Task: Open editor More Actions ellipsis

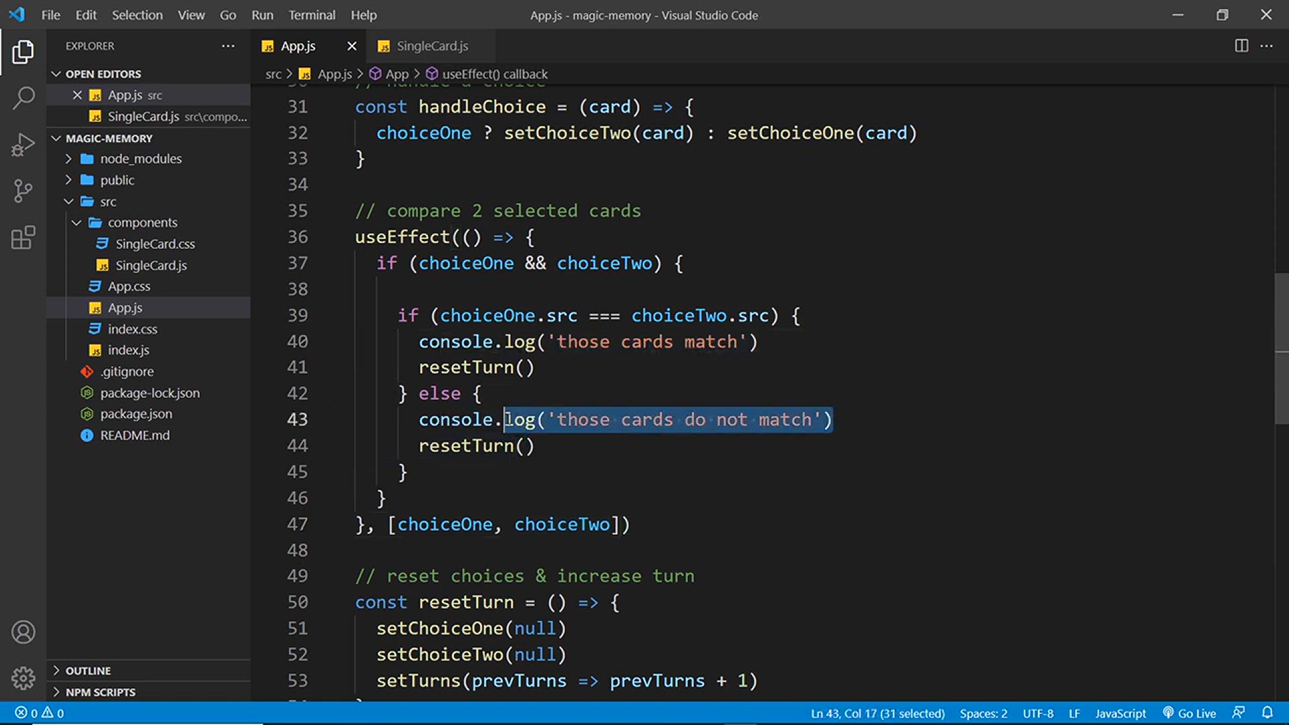Action: coord(1267,46)
